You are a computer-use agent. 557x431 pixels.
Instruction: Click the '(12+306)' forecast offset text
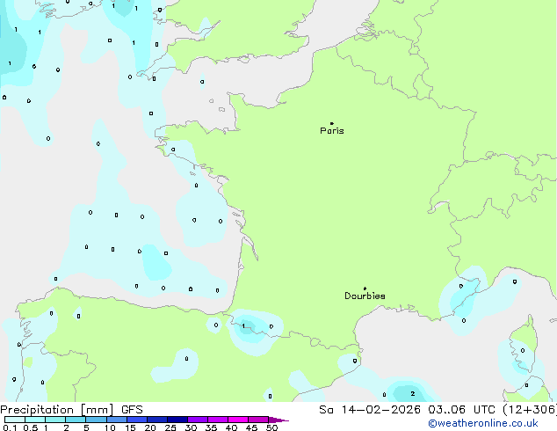[x=530, y=410]
